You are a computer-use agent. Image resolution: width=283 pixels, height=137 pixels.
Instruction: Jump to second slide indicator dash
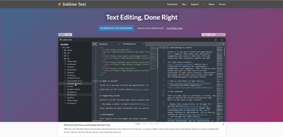click(x=144, y=124)
